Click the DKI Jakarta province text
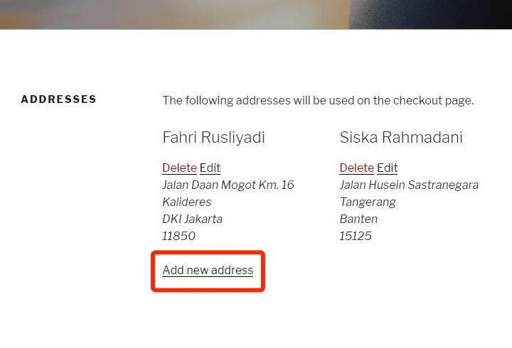The height and width of the screenshot is (348, 512). coord(192,219)
